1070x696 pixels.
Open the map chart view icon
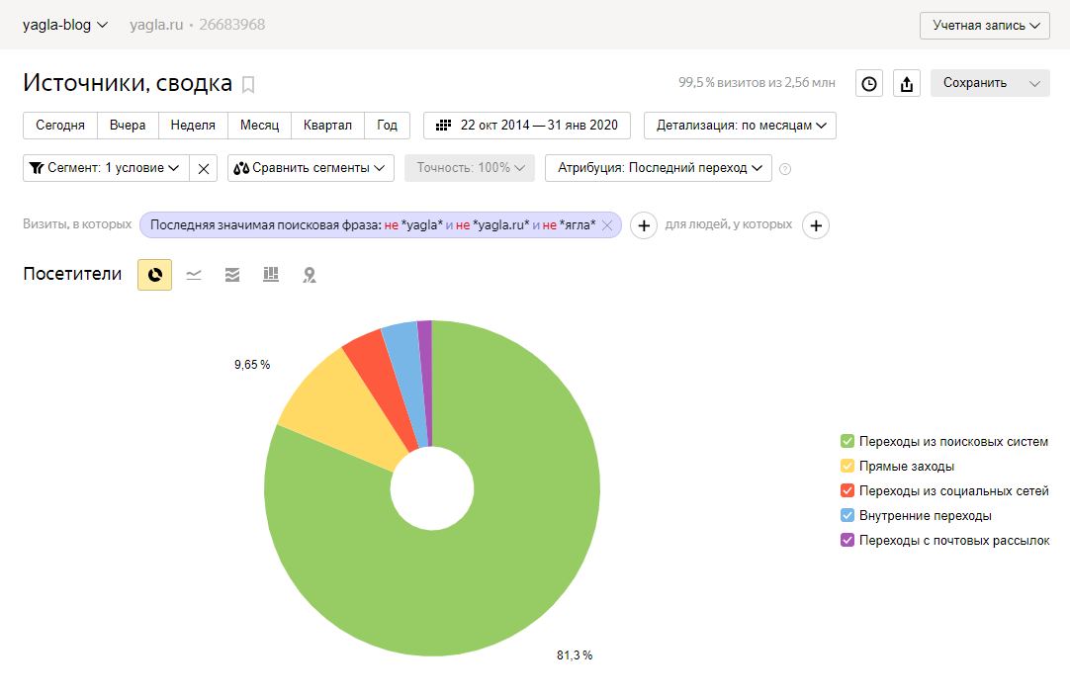tap(310, 275)
